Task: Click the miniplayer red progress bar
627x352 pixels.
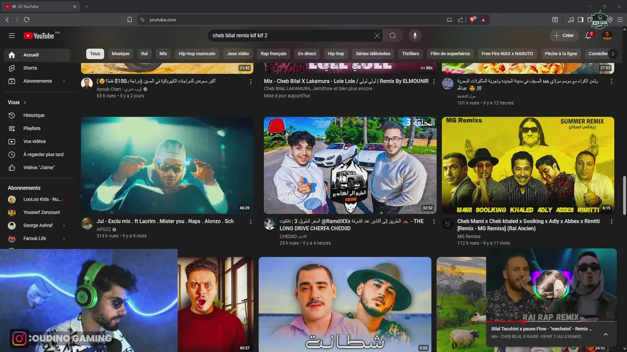Action: point(552,321)
